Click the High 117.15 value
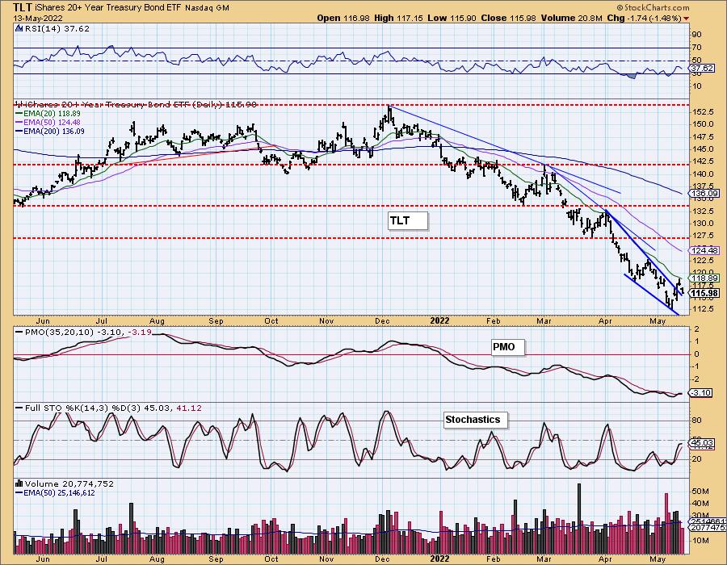The height and width of the screenshot is (565, 727). click(399, 18)
